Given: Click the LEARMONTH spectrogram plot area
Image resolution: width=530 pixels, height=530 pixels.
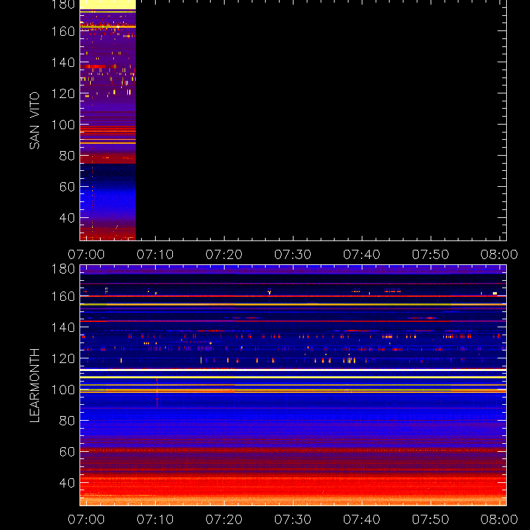Looking at the screenshot, I should 293,386.
